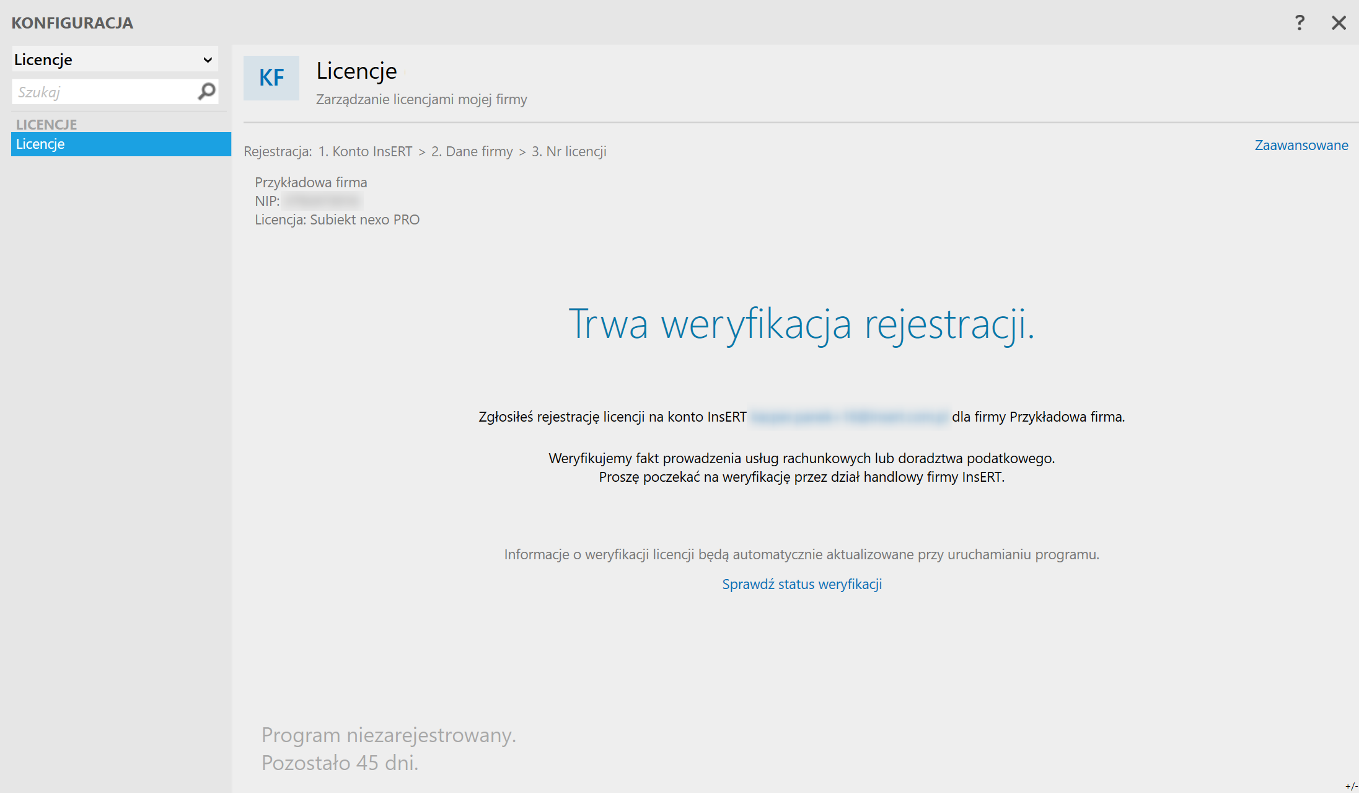
Task: Click 'Program niezarejestrowany' status text
Action: (x=389, y=735)
